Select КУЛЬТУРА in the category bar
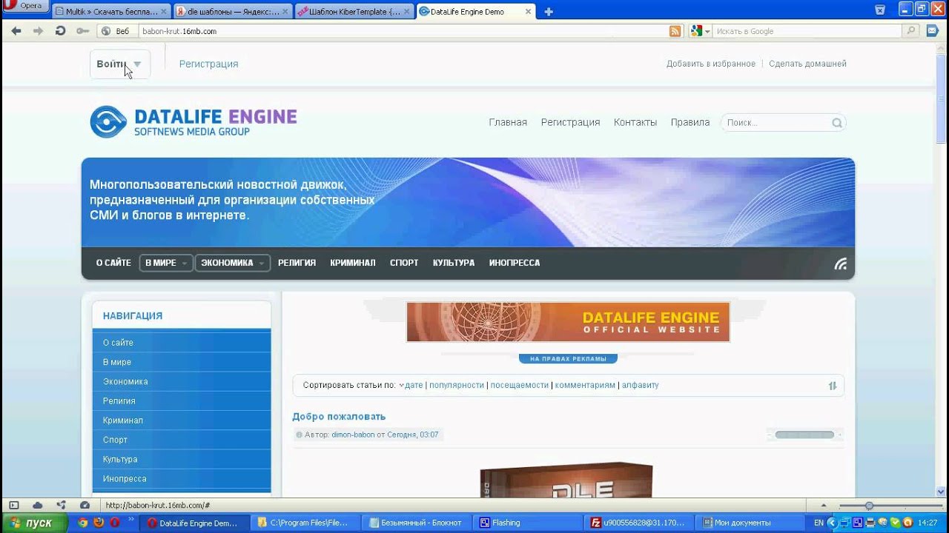 (x=454, y=263)
